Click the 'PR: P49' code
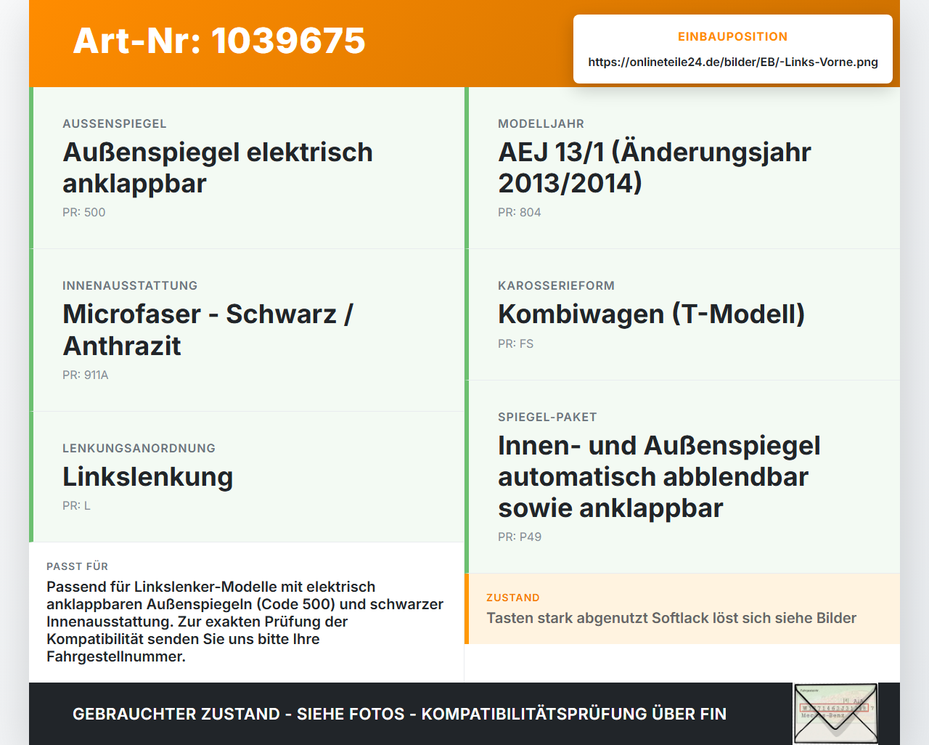 (520, 537)
